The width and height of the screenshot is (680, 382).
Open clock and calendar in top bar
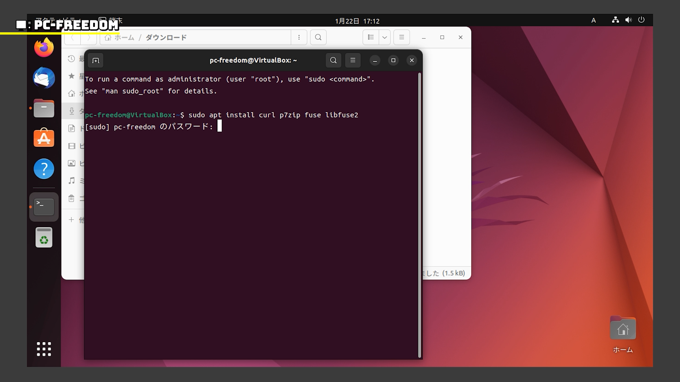click(x=357, y=21)
